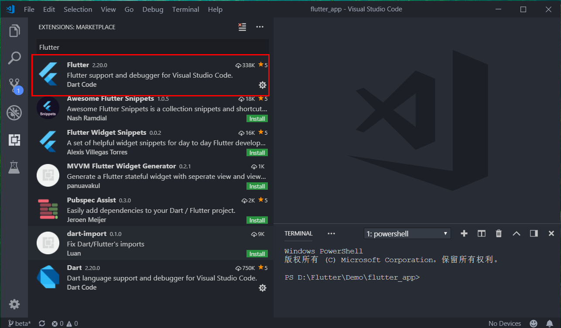Open the Debug view icon

click(14, 113)
